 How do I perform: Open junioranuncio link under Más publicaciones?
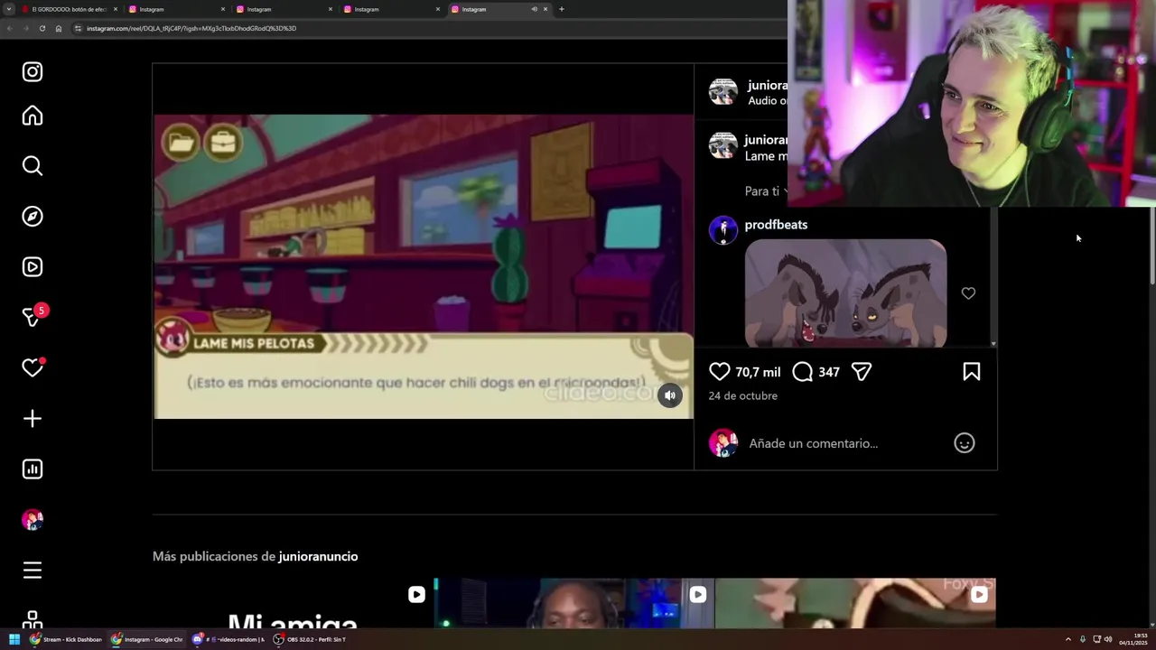click(318, 556)
